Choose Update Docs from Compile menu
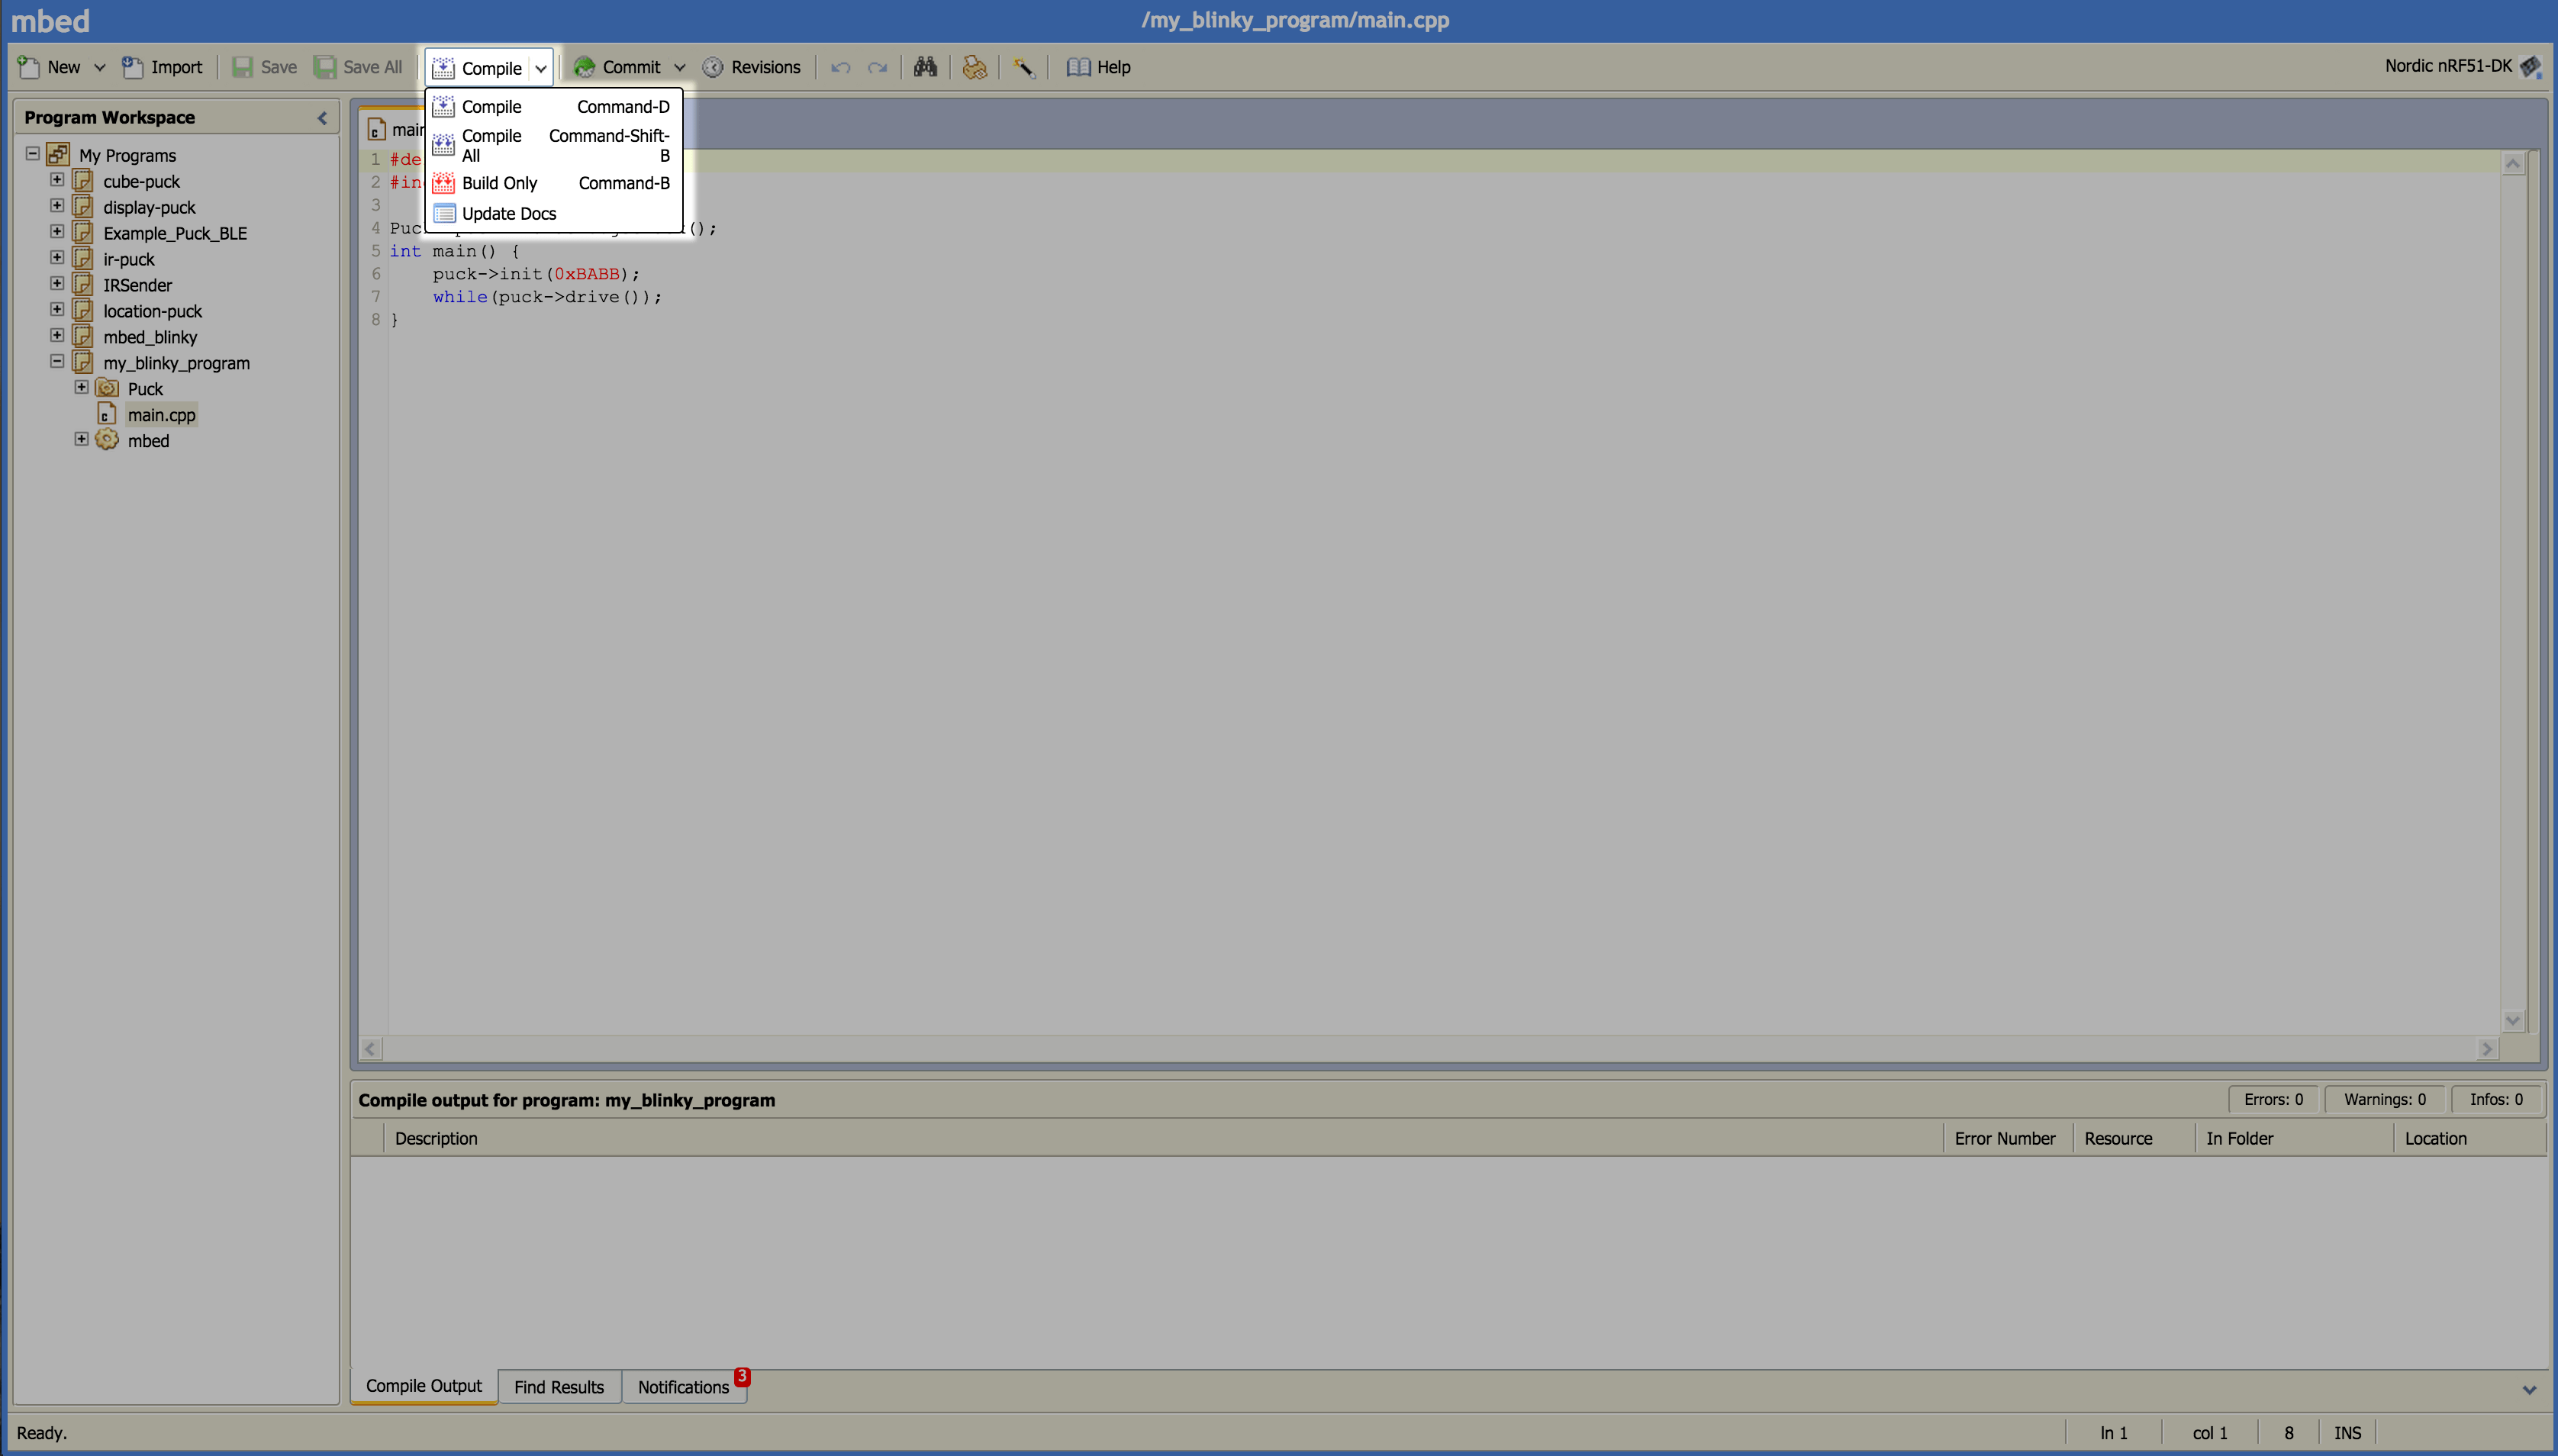Image resolution: width=2558 pixels, height=1456 pixels. [x=508, y=213]
